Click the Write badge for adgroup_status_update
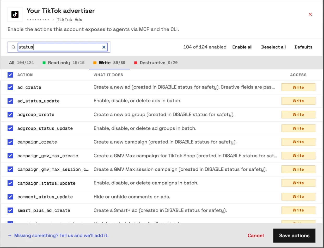This screenshot has height=248, width=324. (298, 128)
